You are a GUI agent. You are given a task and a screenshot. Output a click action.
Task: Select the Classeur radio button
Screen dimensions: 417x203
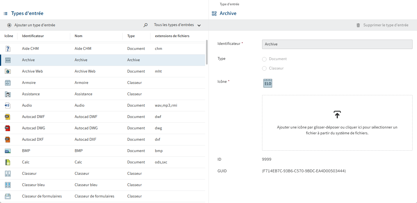264,68
